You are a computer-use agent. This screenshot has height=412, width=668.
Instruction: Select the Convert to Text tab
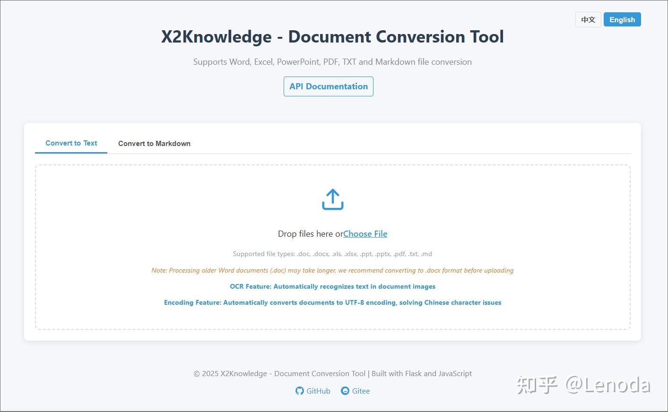click(71, 143)
